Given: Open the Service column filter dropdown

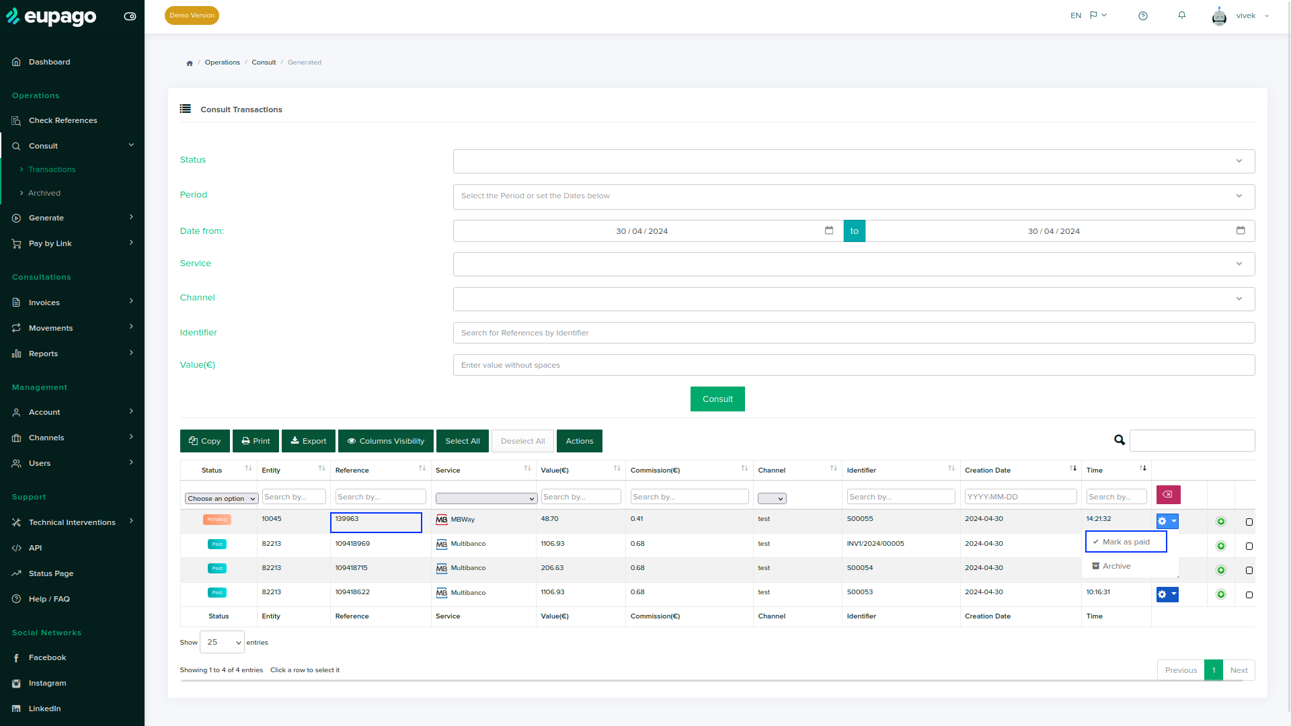Looking at the screenshot, I should pyautogui.click(x=486, y=499).
